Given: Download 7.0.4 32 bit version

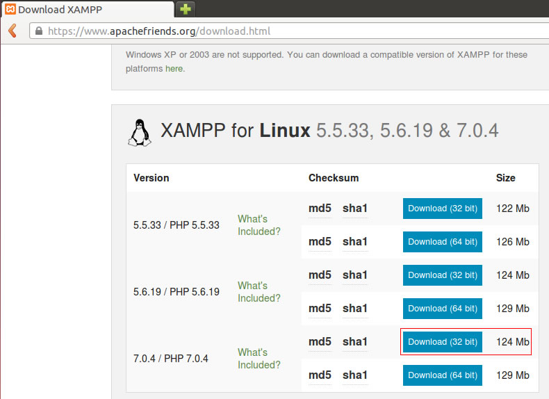Looking at the screenshot, I should coord(442,342).
